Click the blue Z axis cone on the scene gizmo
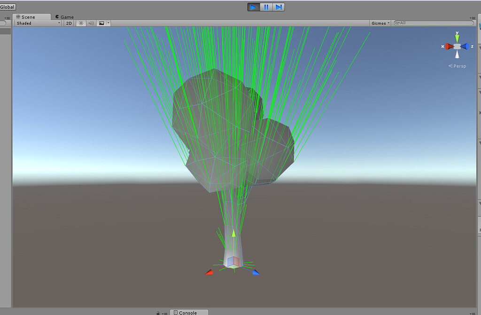481x315 pixels. 465,46
